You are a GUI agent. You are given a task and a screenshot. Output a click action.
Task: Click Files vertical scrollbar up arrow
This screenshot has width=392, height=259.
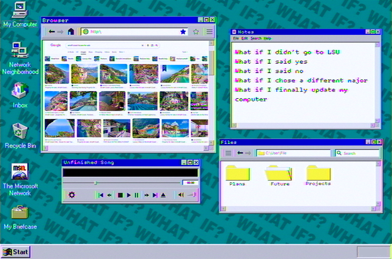coord(378,164)
